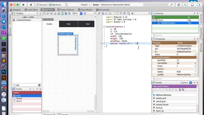Switch to the Code Editor tab
This screenshot has height=115, width=204.
click(31, 10)
